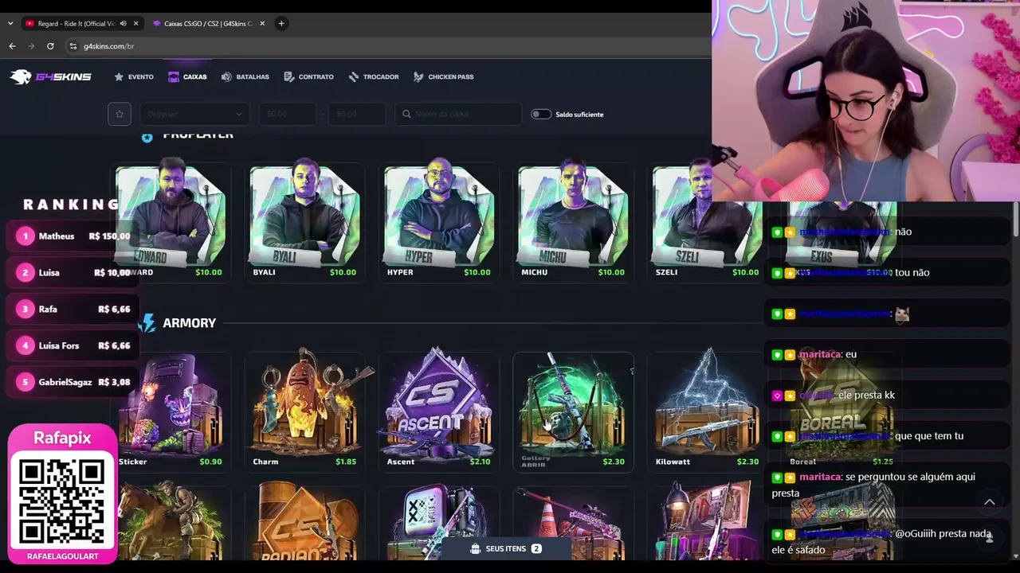
Task: Open the Evento menu item
Action: (134, 77)
